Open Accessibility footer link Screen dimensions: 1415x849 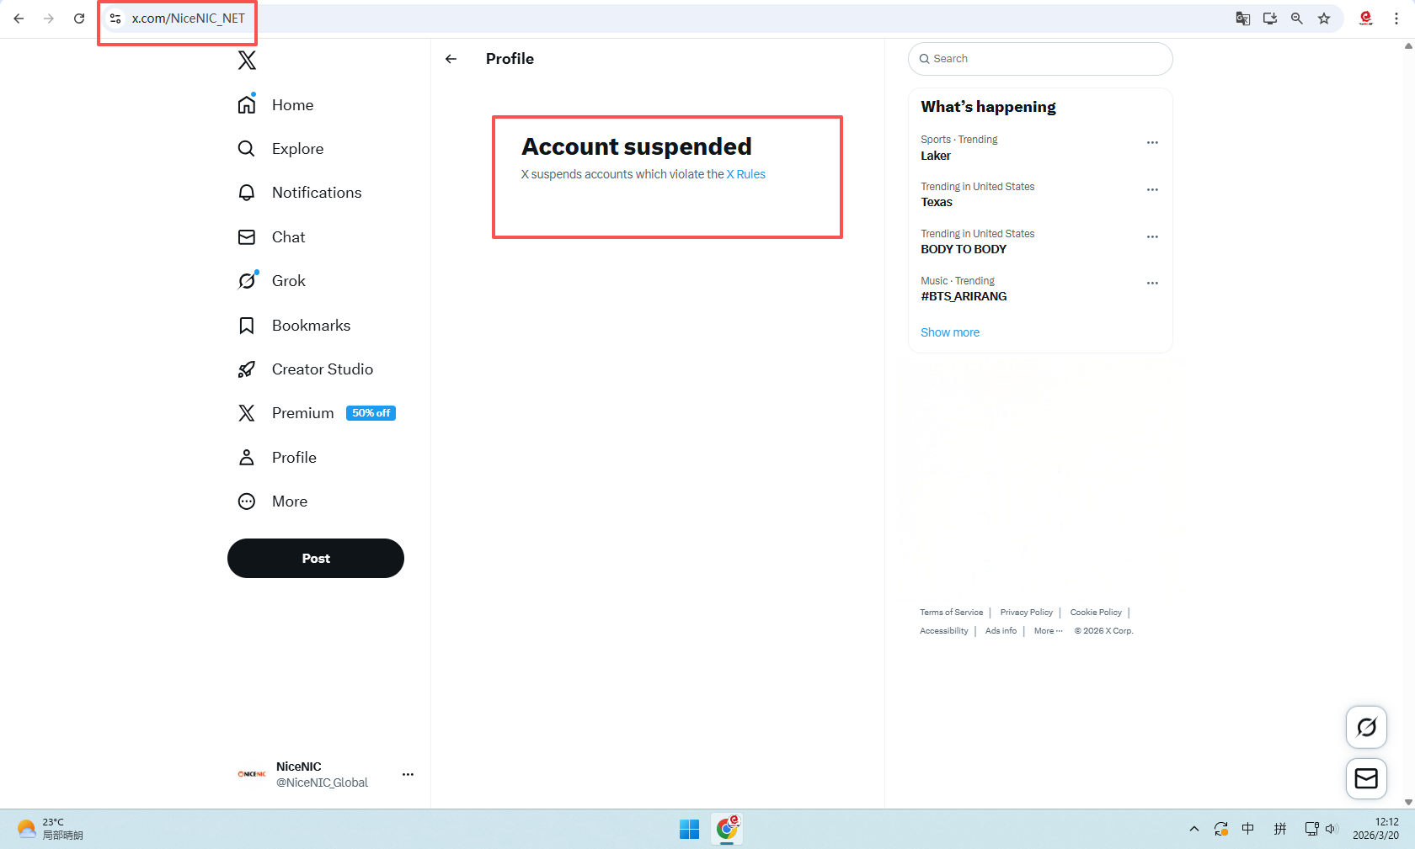[943, 631]
